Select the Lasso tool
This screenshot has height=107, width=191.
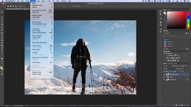(x=2, y=17)
